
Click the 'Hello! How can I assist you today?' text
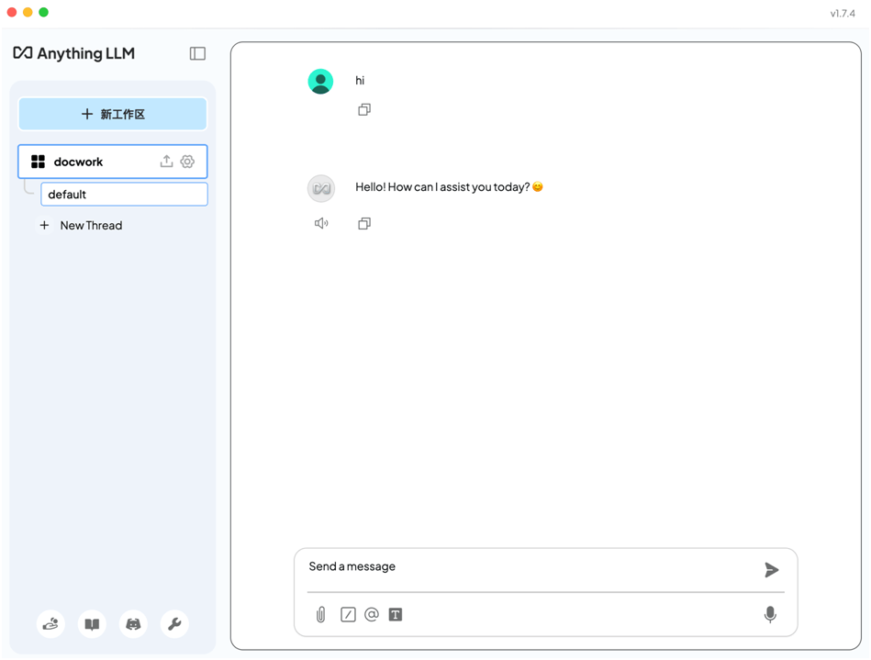pos(449,187)
